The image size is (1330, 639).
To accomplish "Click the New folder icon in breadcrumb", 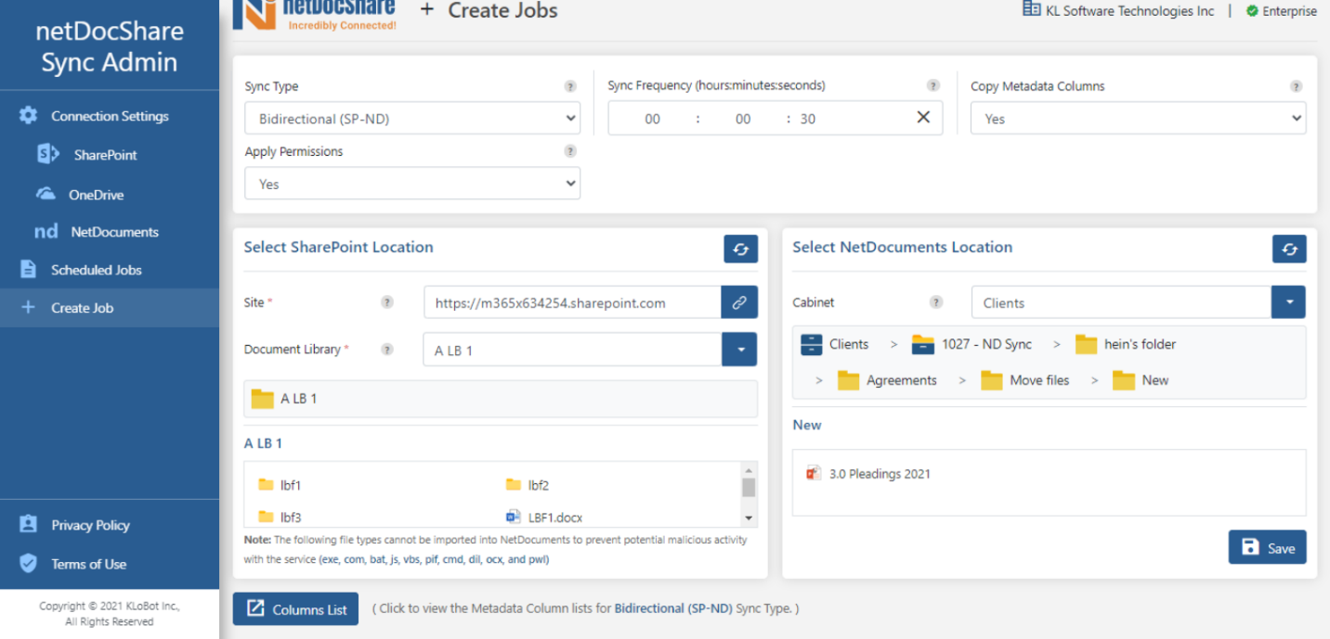I will 1124,380.
